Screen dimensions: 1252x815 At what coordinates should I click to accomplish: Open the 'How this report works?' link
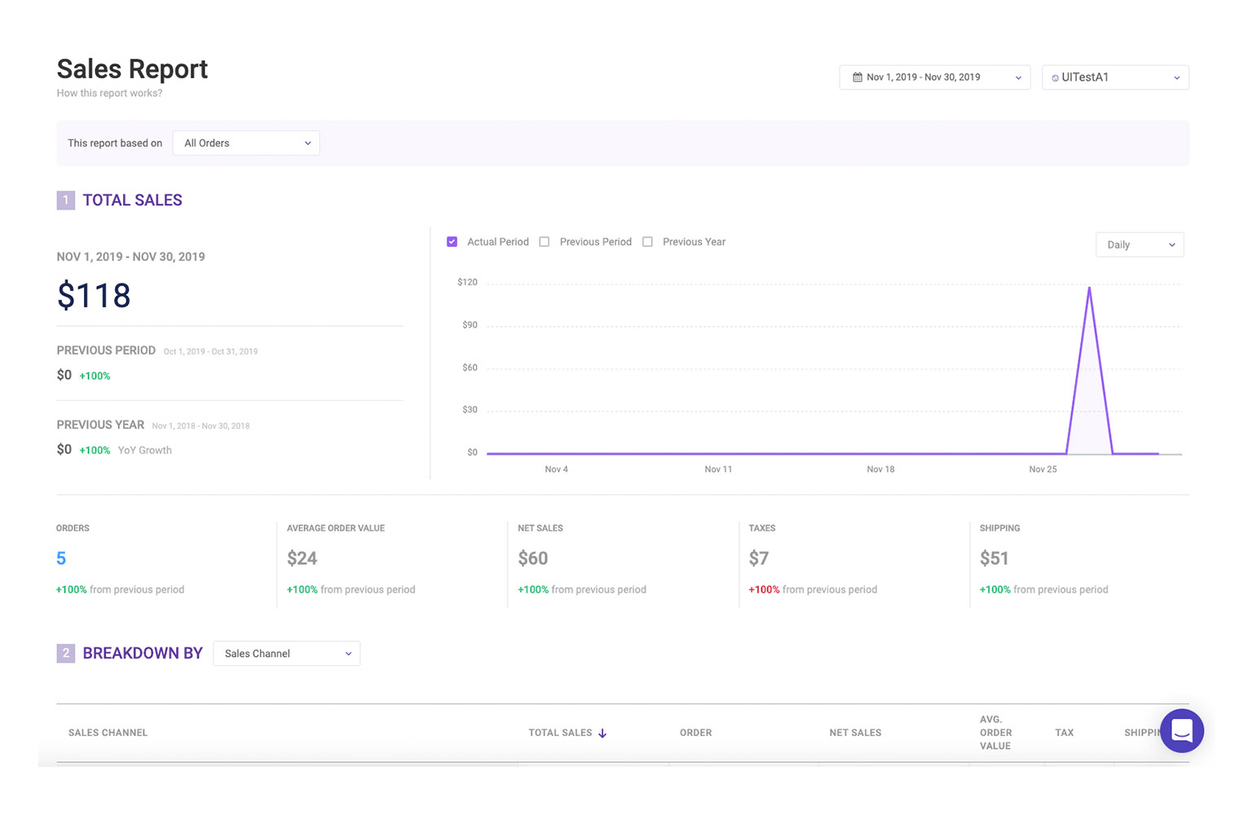coord(109,93)
